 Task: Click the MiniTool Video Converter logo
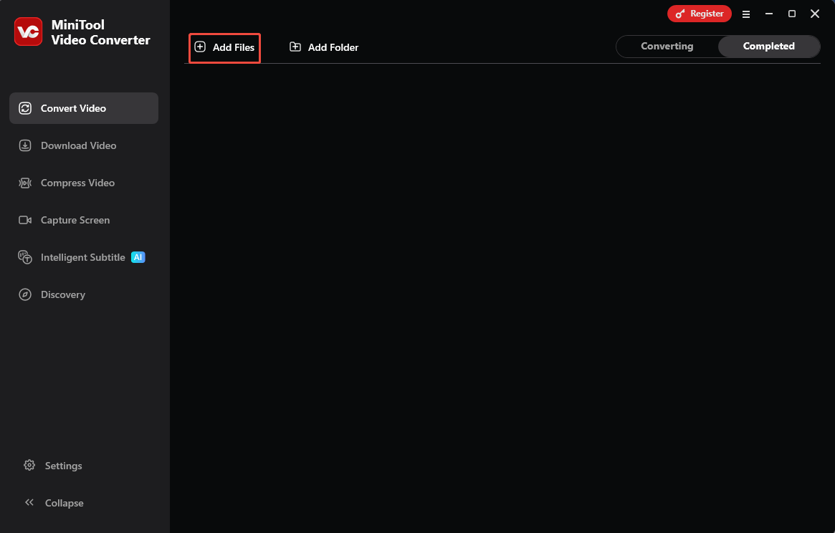point(29,32)
